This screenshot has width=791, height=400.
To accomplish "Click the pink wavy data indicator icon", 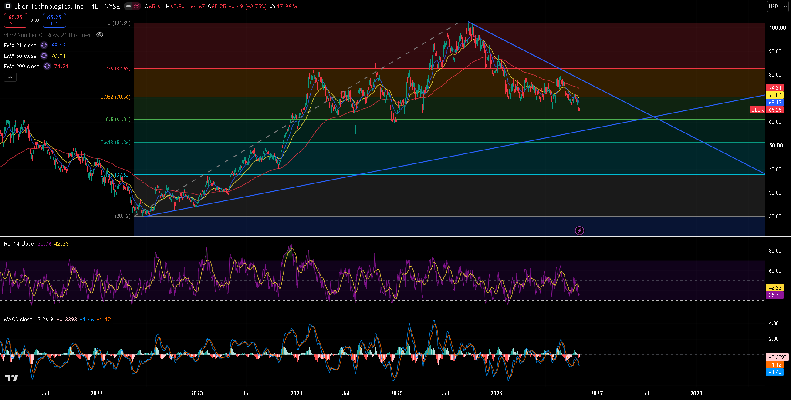I will point(137,7).
